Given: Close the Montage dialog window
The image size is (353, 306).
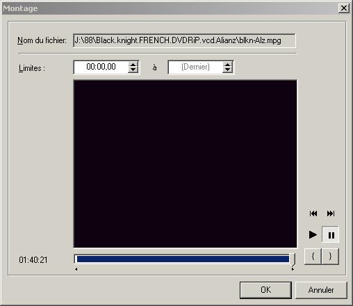Looking at the screenshot, I should pyautogui.click(x=344, y=8).
